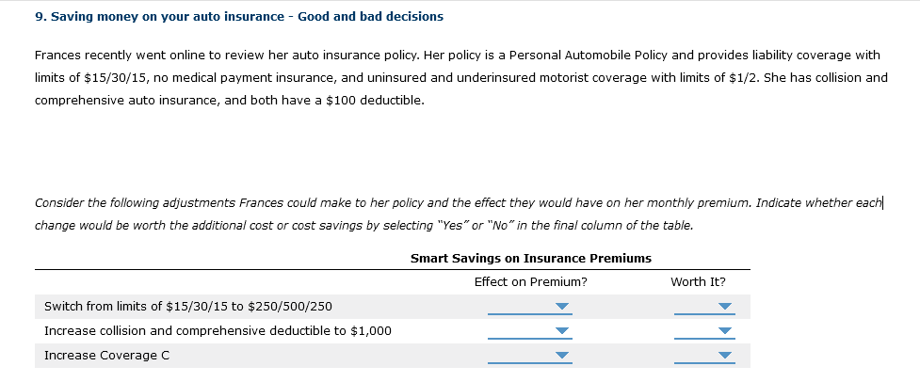Open Worth It dropdown for $250/500/250 limits row
The height and width of the screenshot is (382, 920).
coord(703,307)
